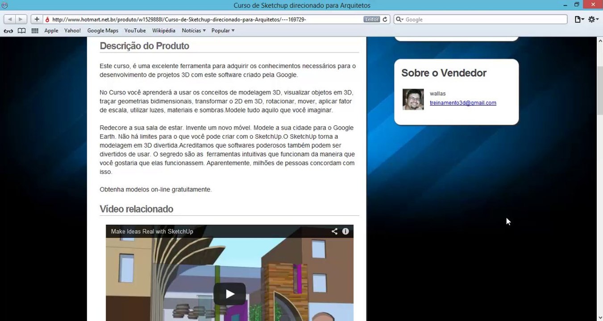Go forward to the next page
This screenshot has width=603, height=321.
(21, 20)
